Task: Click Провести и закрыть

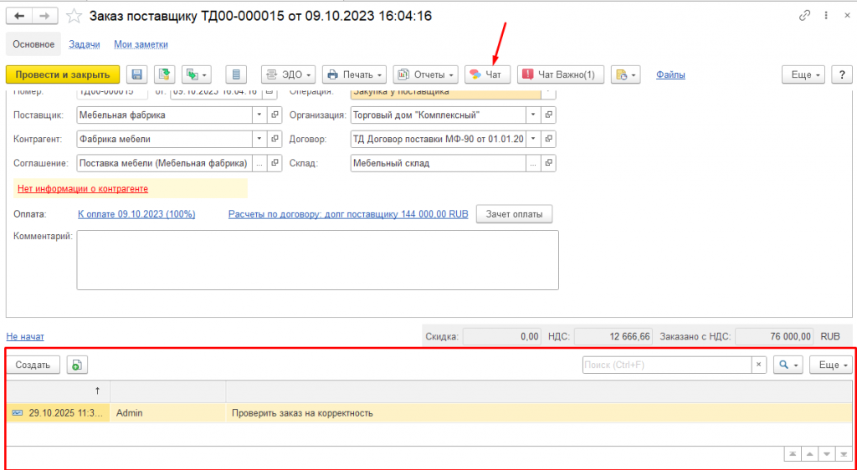Action: coord(62,74)
